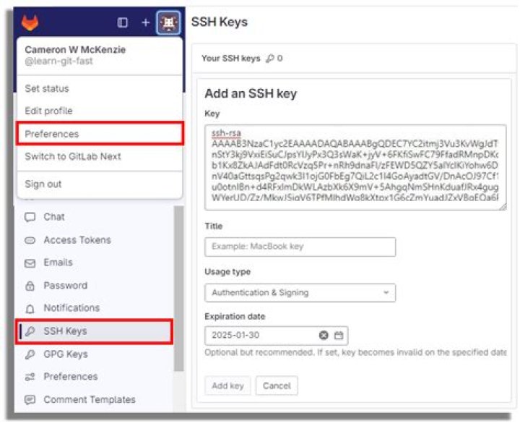Click the user avatar icon

coord(168,22)
